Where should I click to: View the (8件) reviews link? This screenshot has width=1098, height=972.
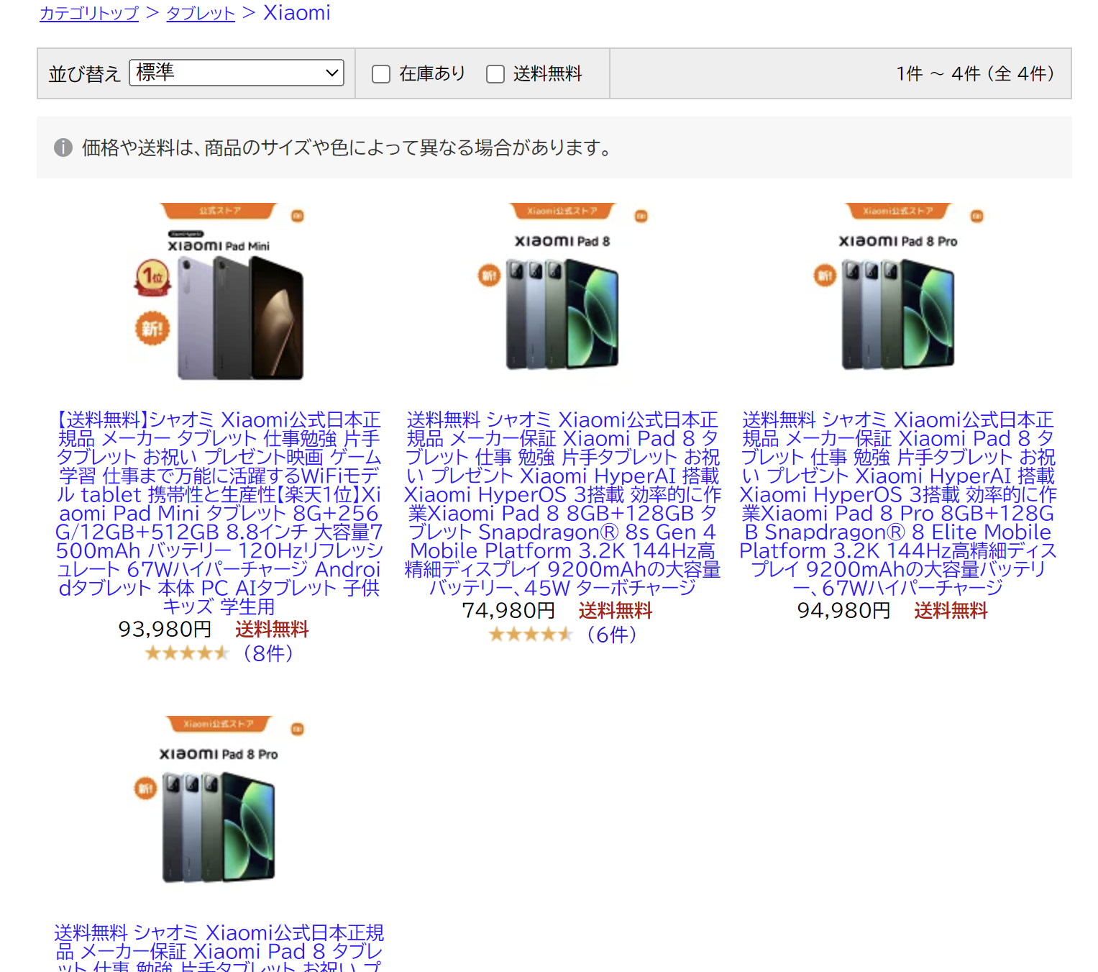267,653
